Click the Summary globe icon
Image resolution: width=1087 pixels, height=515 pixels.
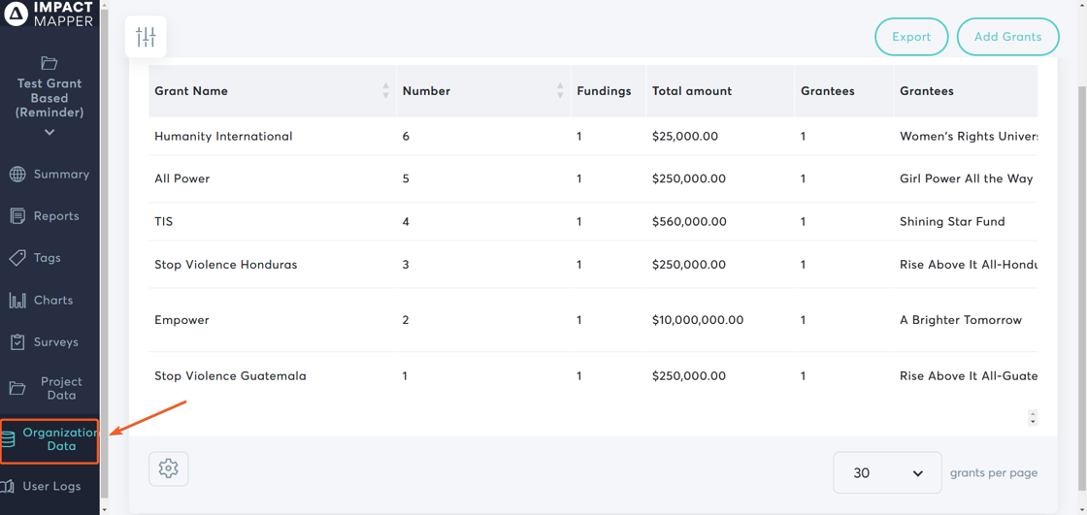(x=17, y=175)
